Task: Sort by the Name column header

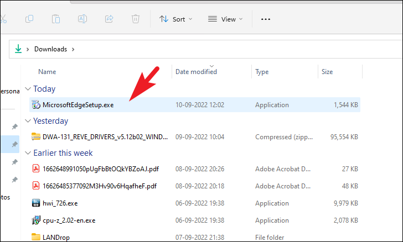Action: coord(47,72)
